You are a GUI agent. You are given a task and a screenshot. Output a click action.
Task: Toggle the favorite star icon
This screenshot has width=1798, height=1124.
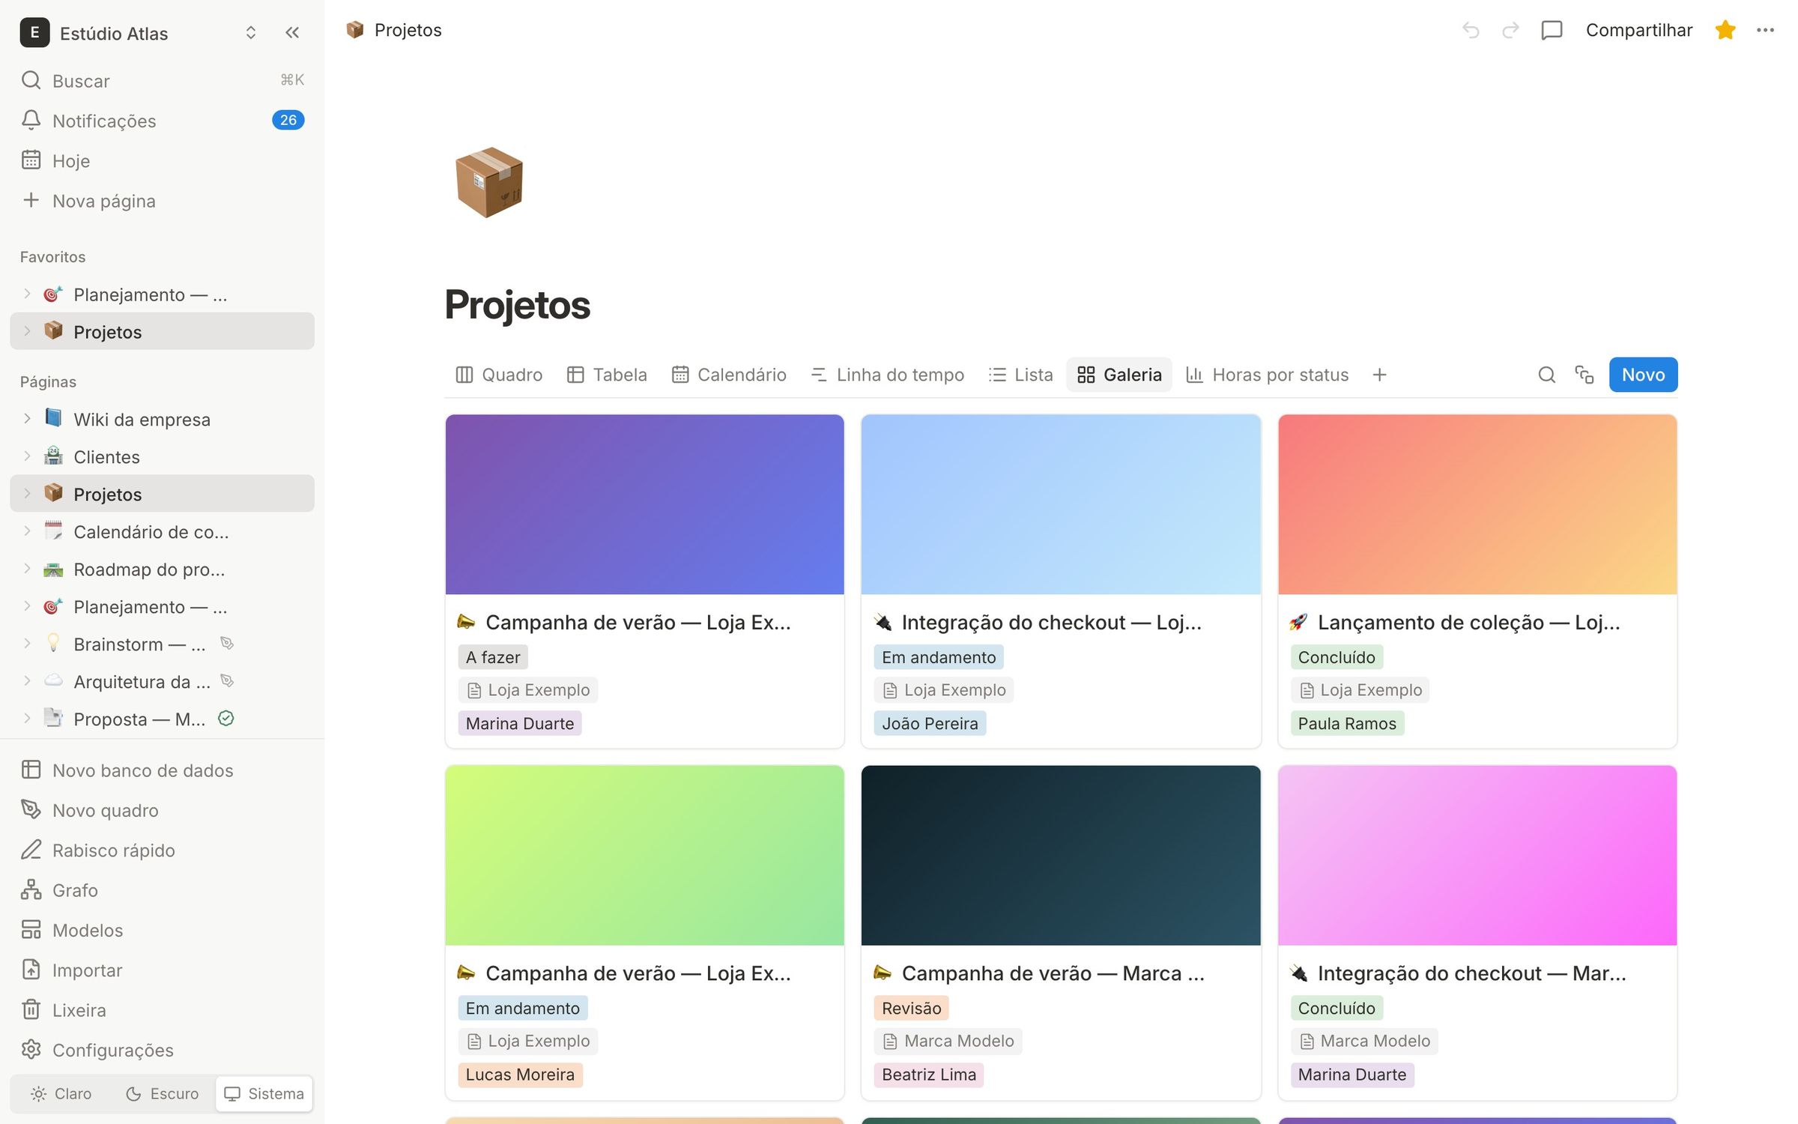point(1725,30)
